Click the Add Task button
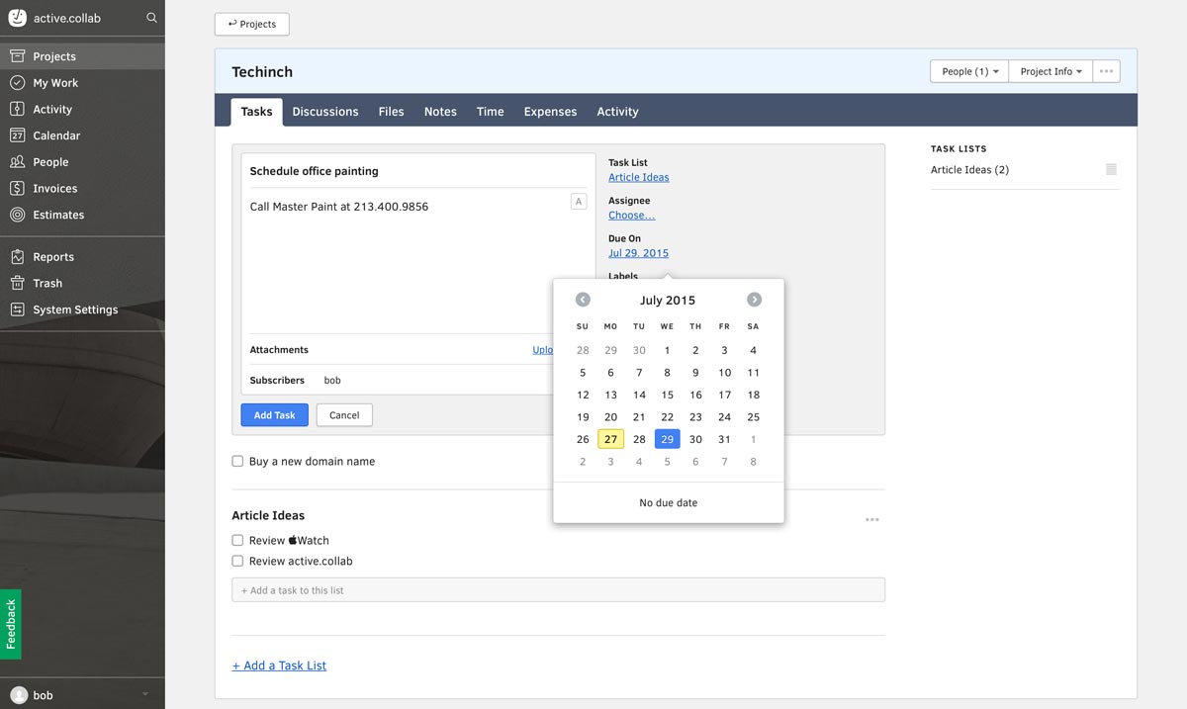 275,415
